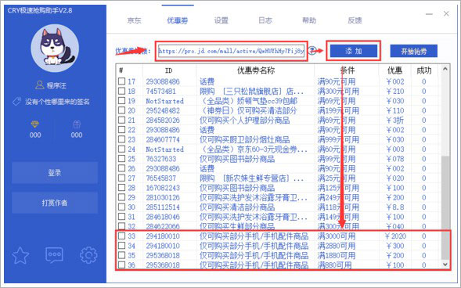
Task: Check the checkbox for row 20
Action: (122, 110)
